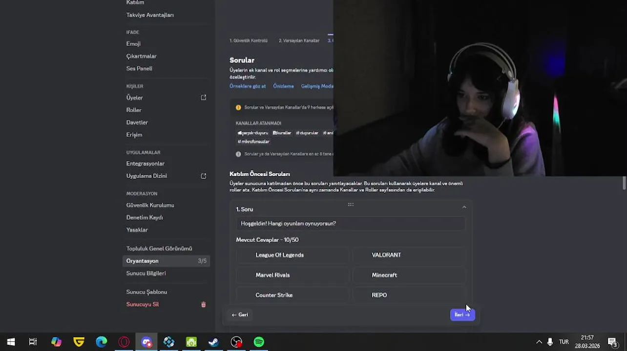This screenshot has width=627, height=351.
Task: Open Emoji settings in sidebar
Action: [x=133, y=44]
